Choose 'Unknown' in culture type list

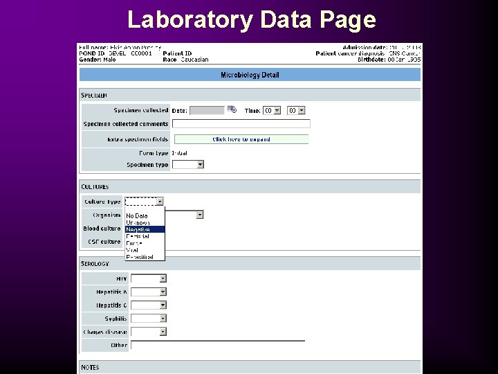(x=145, y=222)
